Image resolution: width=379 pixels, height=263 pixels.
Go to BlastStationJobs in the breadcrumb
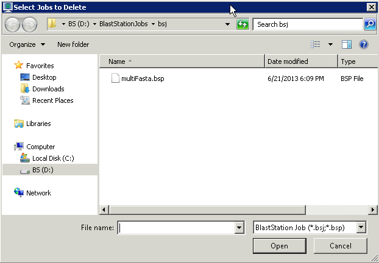tap(124, 24)
